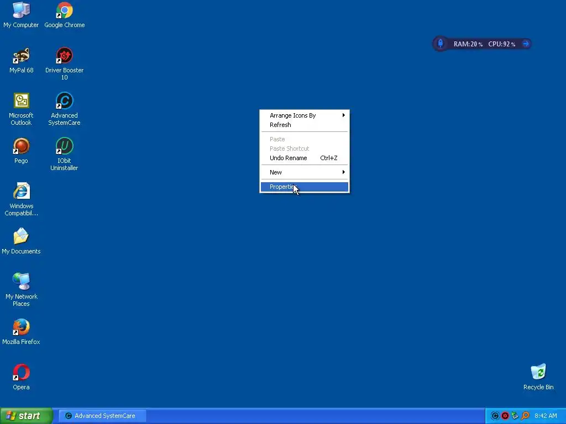Open the My Computer desktop icon
Viewport: 566px width, 424px height.
click(x=21, y=15)
